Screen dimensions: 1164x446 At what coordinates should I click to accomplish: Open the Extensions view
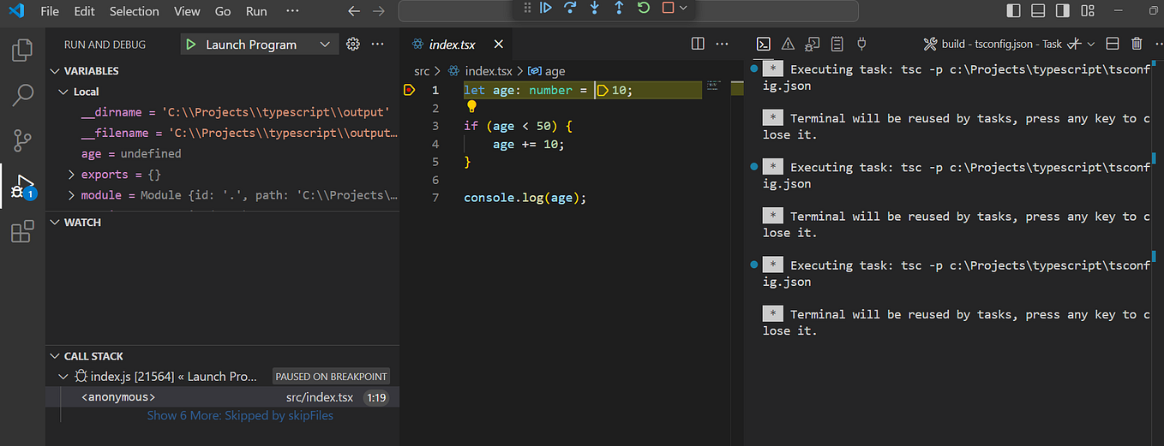tap(22, 231)
